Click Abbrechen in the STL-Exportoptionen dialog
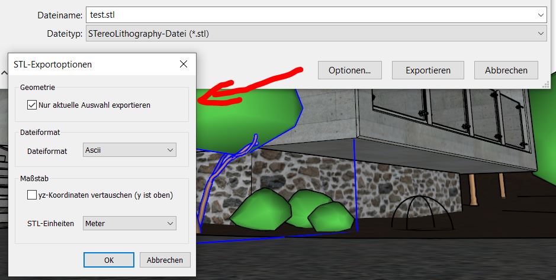The image size is (556, 280). pyautogui.click(x=165, y=260)
